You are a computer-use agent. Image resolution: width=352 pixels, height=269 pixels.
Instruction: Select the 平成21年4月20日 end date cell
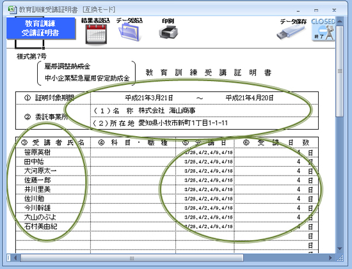250,98
